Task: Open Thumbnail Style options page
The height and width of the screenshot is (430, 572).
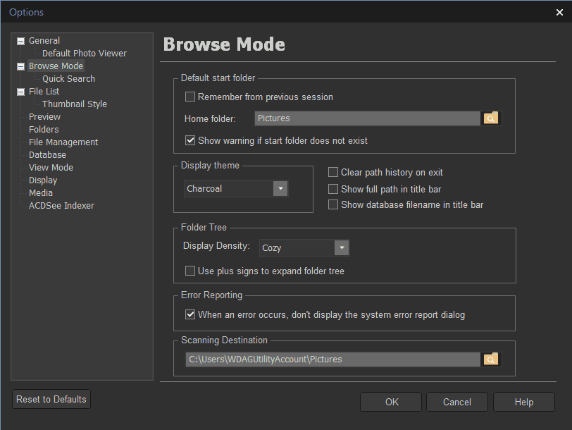Action: pyautogui.click(x=75, y=104)
